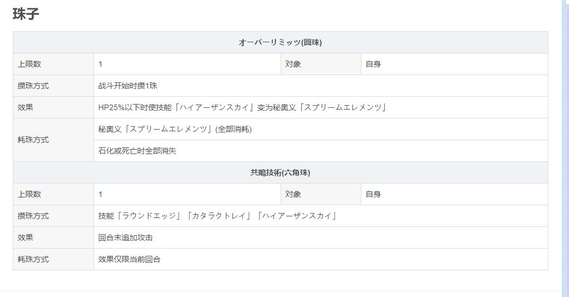Click 上限数 label under オーバーリミッツ

tap(30, 64)
